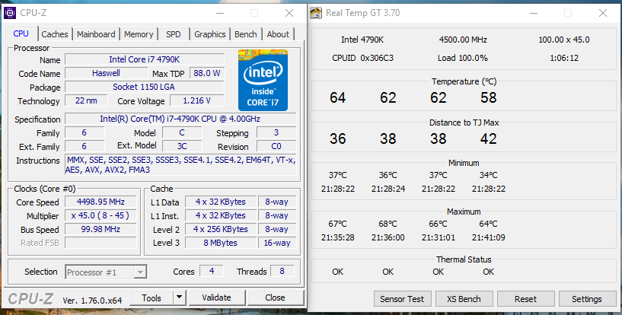
Task: Click the CPU-Z version text Ver. 1.76.0.x64
Action: point(92,301)
